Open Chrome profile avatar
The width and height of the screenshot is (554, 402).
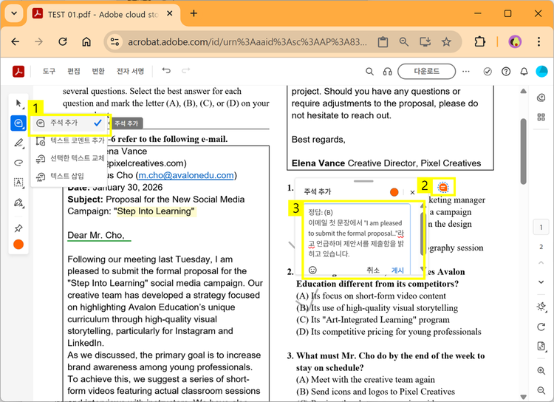[515, 41]
